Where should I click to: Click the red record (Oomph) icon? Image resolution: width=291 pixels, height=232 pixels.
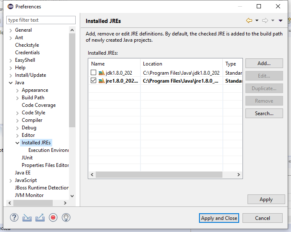pos(53,217)
